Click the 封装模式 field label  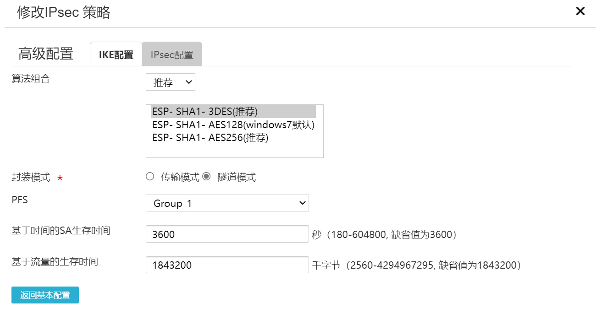(x=31, y=177)
